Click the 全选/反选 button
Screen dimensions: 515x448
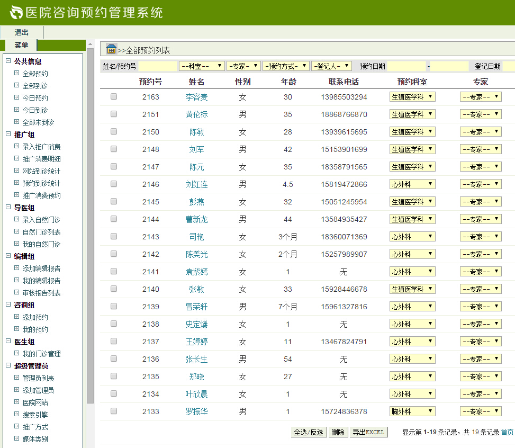click(309, 432)
